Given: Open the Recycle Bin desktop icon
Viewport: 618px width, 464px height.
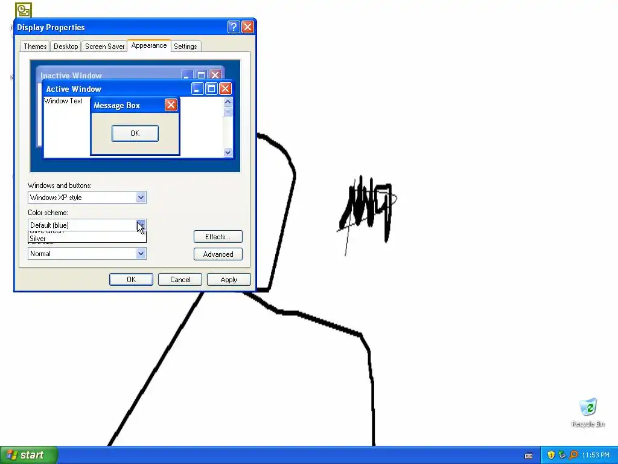Looking at the screenshot, I should coord(588,412).
